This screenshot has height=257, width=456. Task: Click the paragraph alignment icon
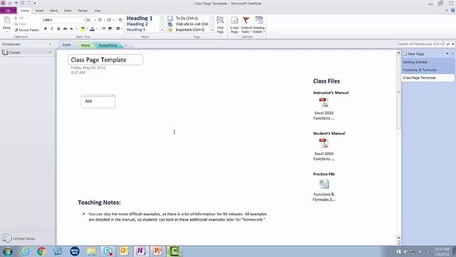[x=118, y=29]
